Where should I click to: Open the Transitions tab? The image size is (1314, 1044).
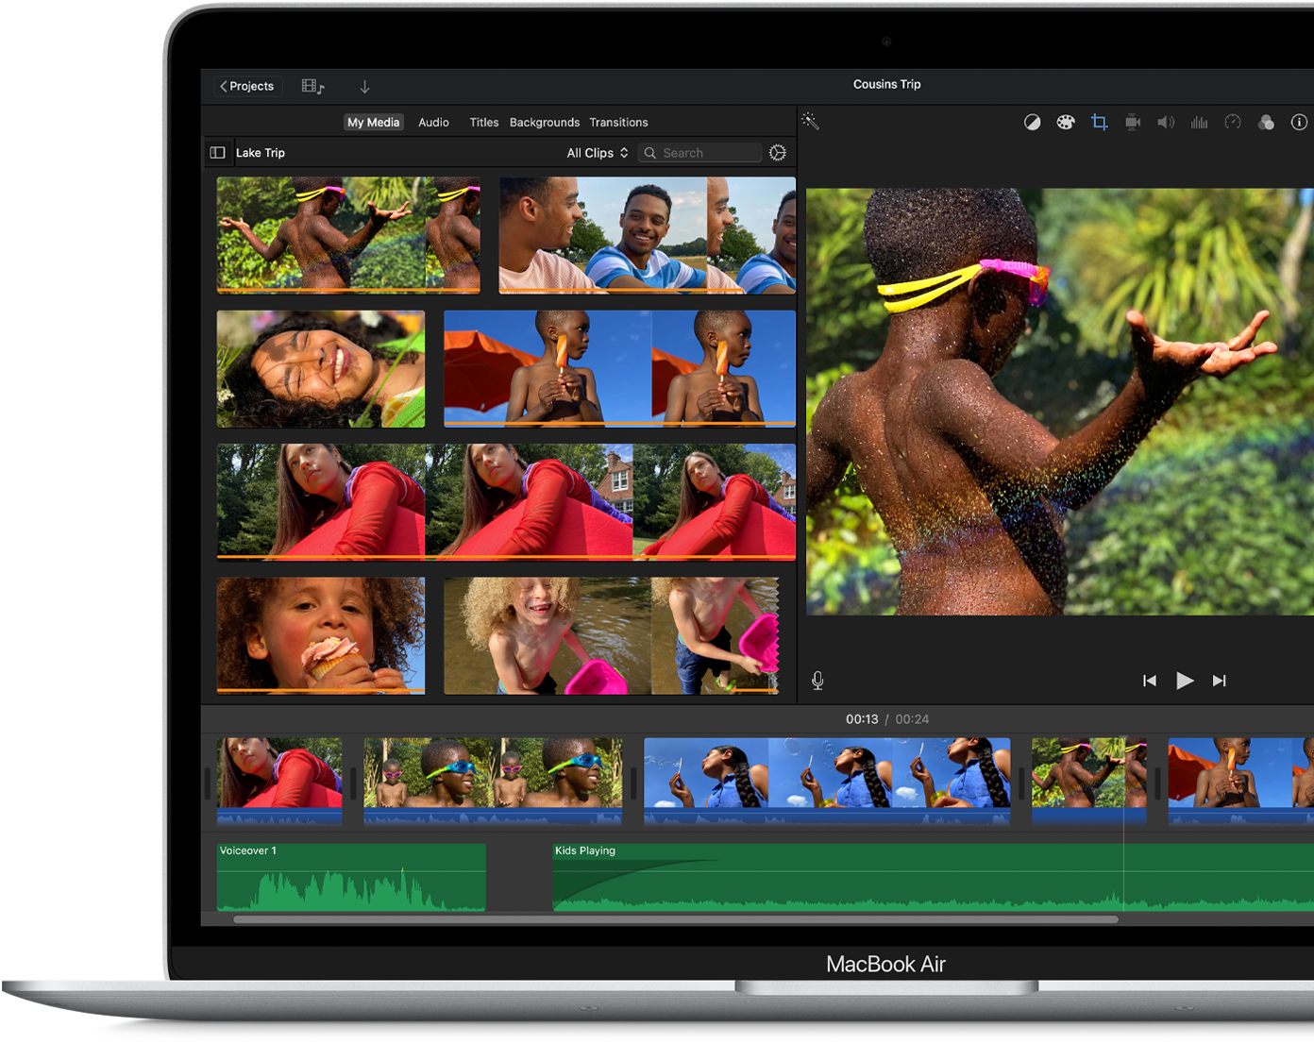pos(618,123)
